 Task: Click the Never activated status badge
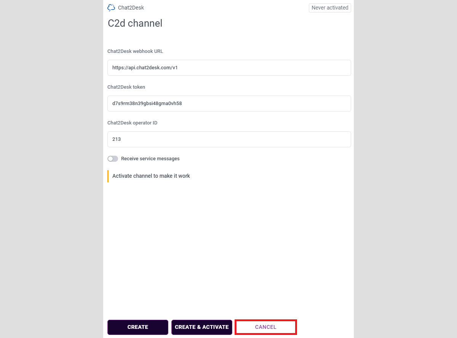330,8
